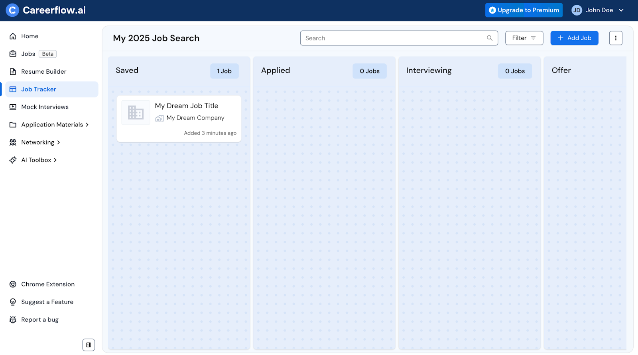
Task: Open the Filter options
Action: 524,38
